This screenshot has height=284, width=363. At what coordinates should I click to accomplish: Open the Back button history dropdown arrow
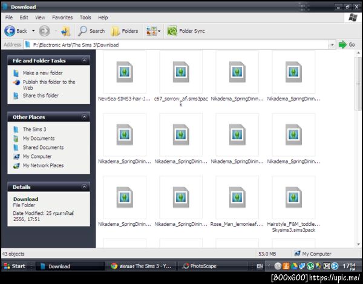33,31
